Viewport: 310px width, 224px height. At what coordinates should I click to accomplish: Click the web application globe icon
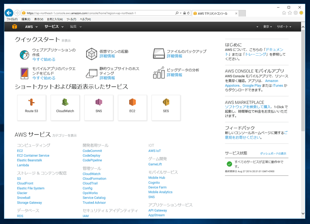point(25,55)
